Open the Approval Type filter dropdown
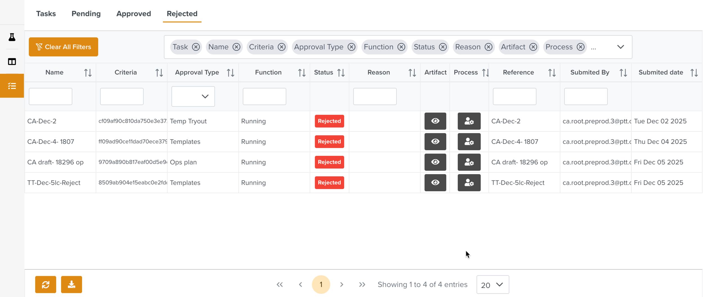Screen dimensions: 703x297 193,96
